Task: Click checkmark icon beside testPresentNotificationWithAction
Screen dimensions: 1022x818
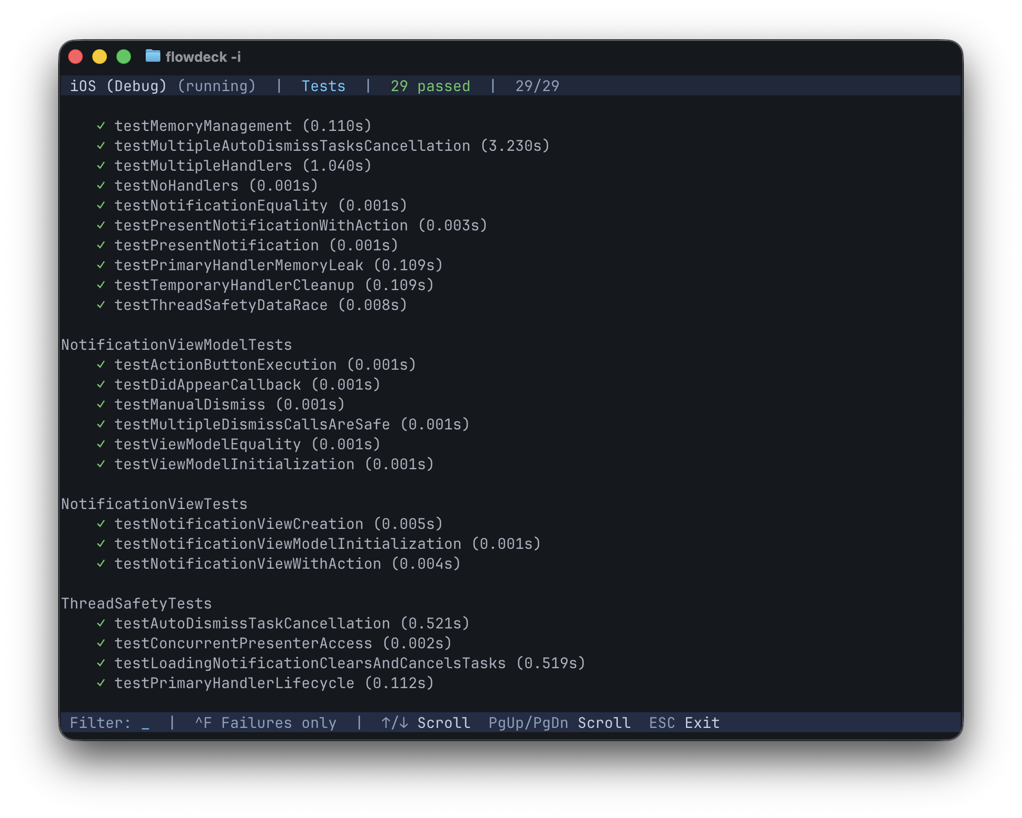Action: (101, 225)
